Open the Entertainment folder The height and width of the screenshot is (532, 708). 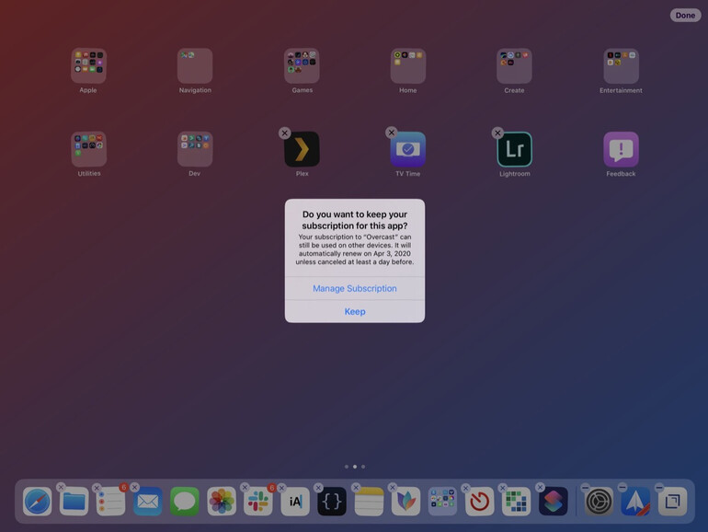(x=621, y=66)
